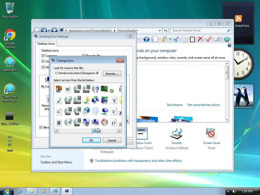
Task: Open Taskbar and Start Menu link
Action: (x=56, y=162)
